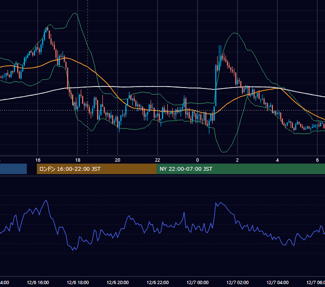Click the '12/7 04:00' oscillator time label
The height and width of the screenshot is (287, 325).
coord(277,282)
